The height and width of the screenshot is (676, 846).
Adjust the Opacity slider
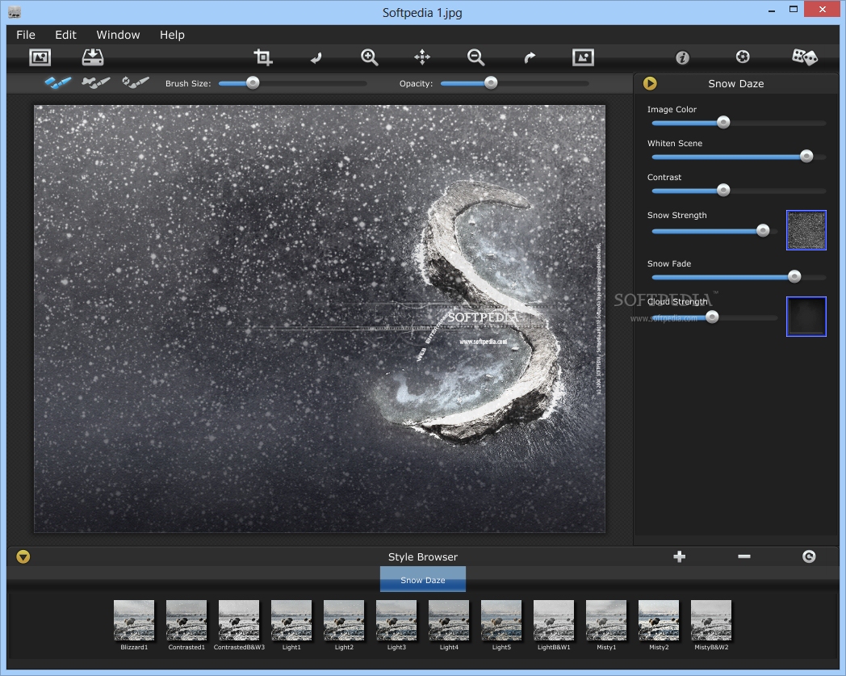coord(515,83)
